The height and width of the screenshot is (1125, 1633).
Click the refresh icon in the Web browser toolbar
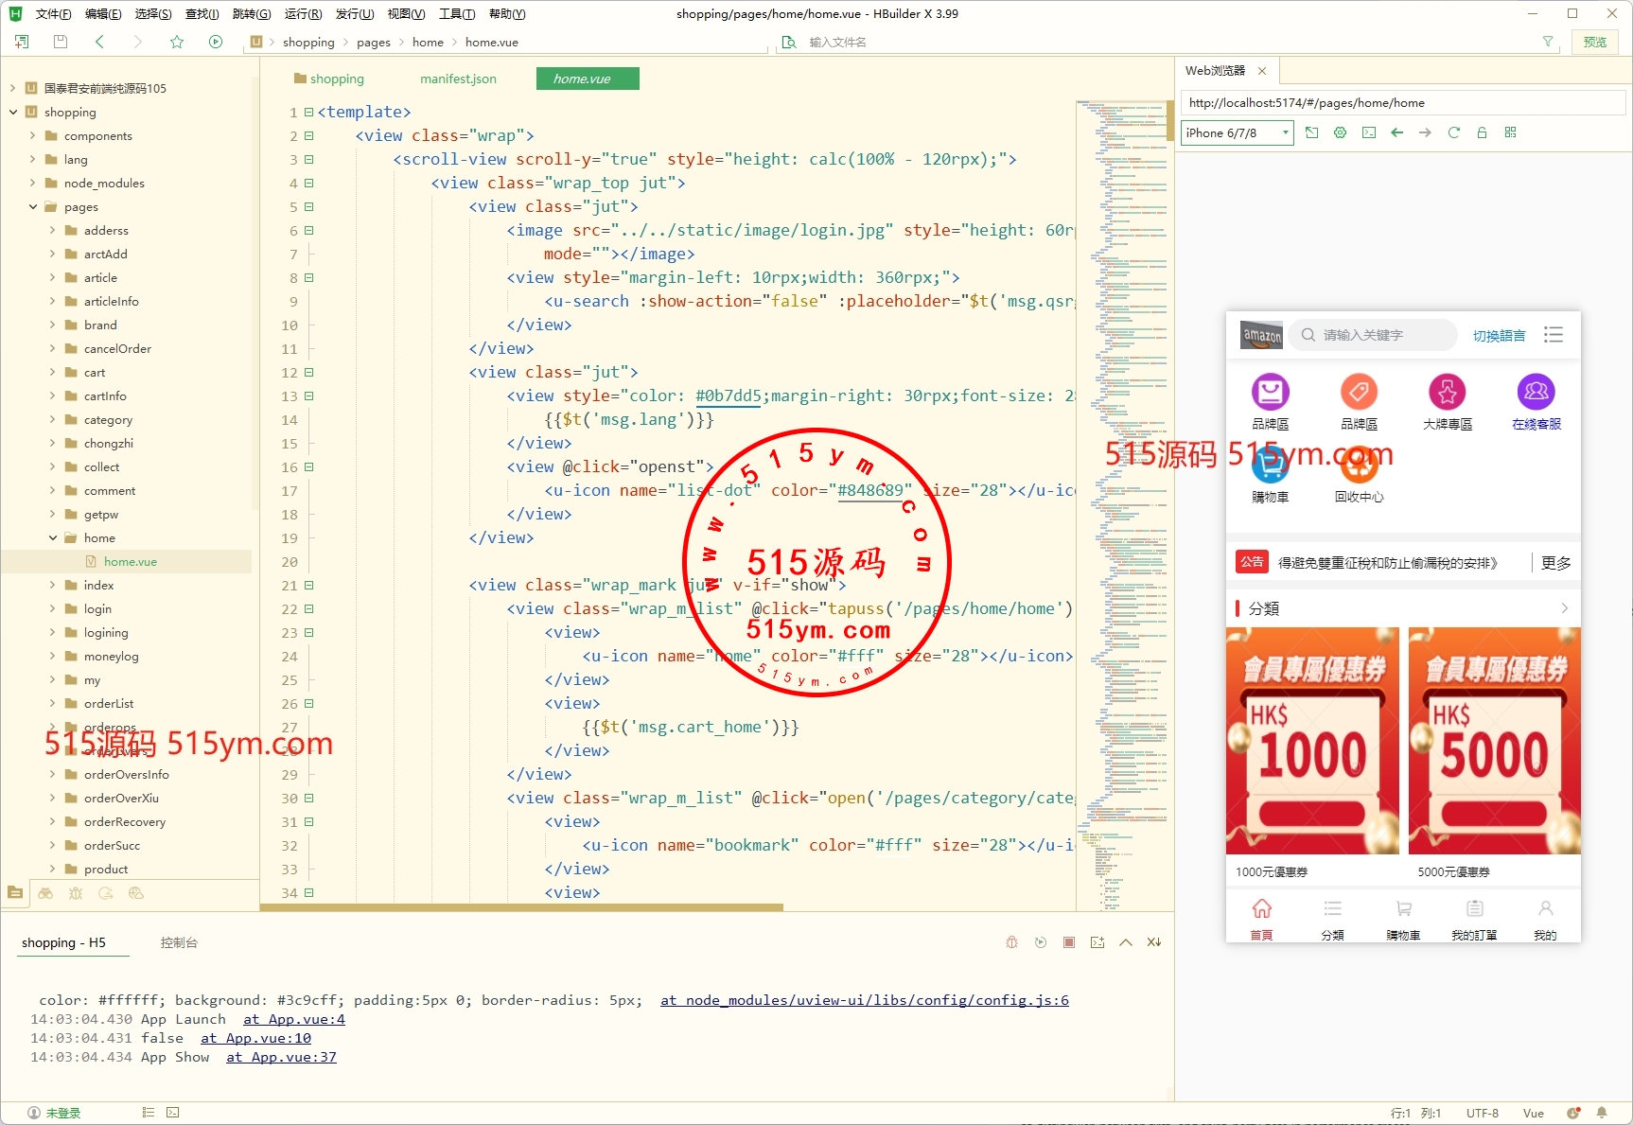point(1453,132)
